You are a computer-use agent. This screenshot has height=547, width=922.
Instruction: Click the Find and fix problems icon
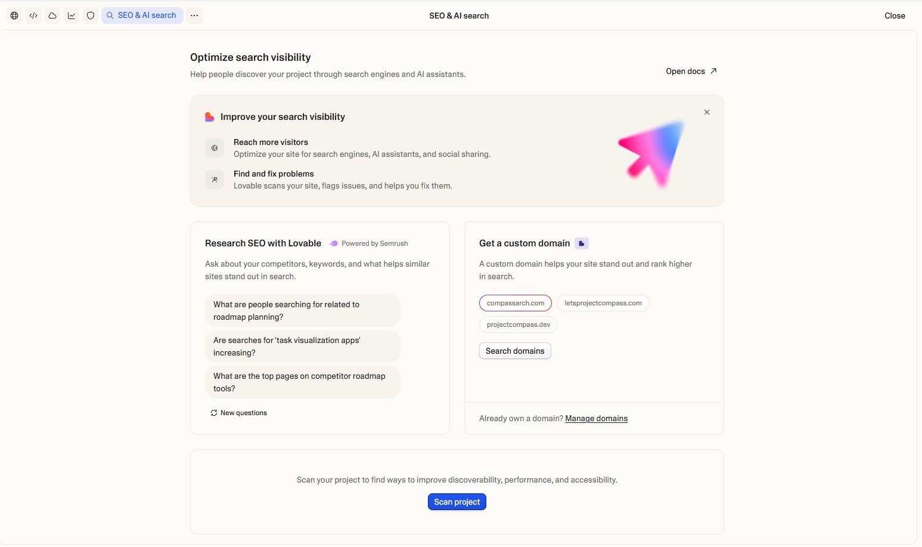215,180
